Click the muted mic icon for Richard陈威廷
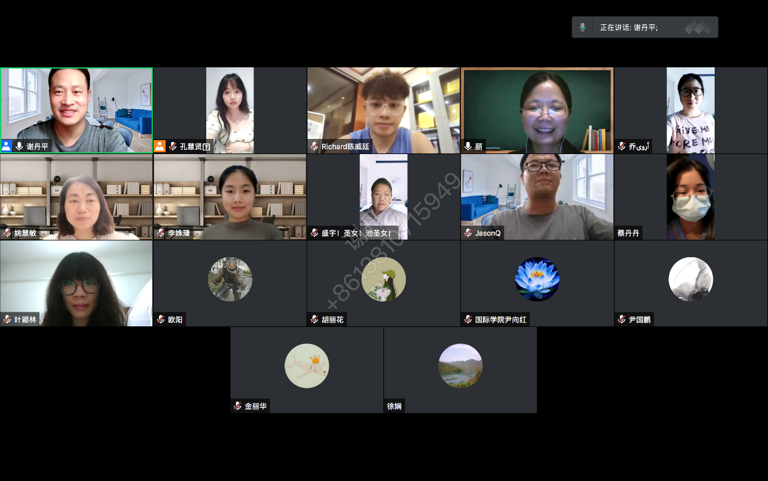Screen dimensions: 768x481 tap(314, 146)
